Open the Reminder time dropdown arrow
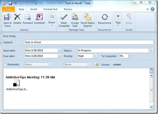The height and width of the screenshot is (114, 158). [89, 65]
